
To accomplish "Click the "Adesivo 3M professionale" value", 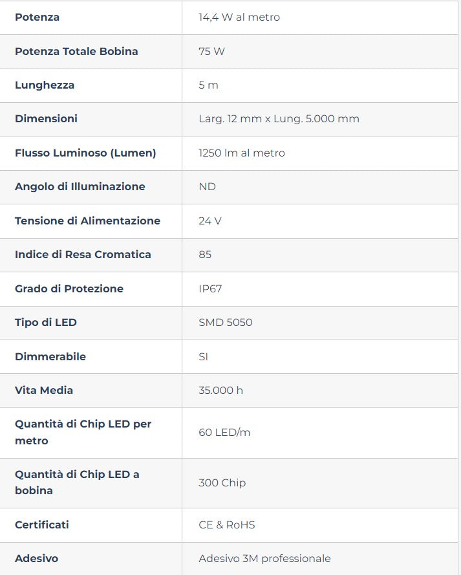I will [264, 558].
